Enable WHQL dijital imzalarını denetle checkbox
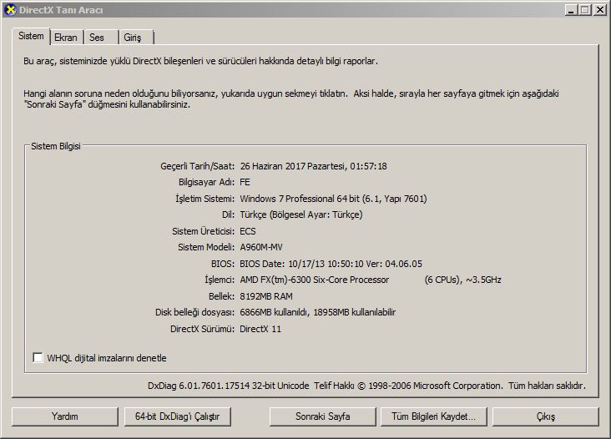 coord(38,357)
